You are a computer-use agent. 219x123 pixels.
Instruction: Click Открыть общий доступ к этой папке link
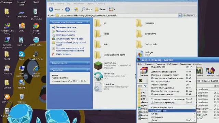(71, 44)
